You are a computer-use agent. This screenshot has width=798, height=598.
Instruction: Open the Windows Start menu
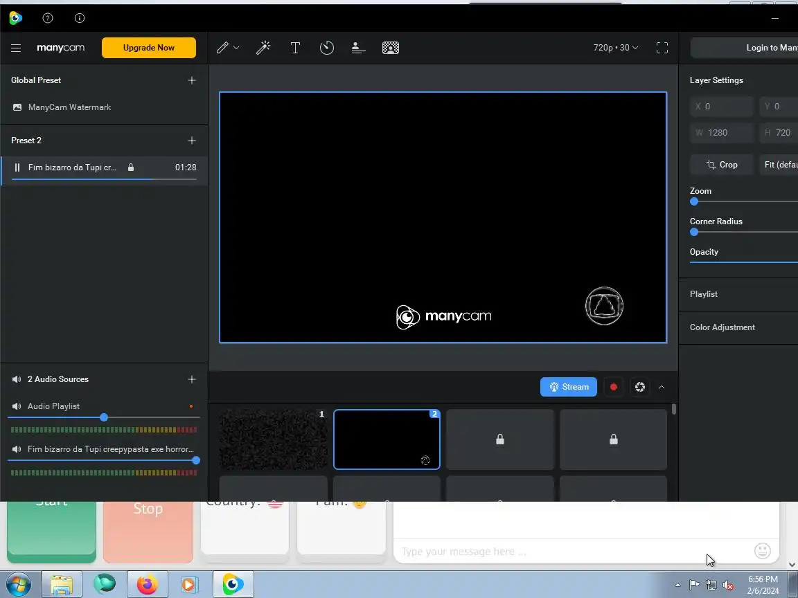click(17, 585)
